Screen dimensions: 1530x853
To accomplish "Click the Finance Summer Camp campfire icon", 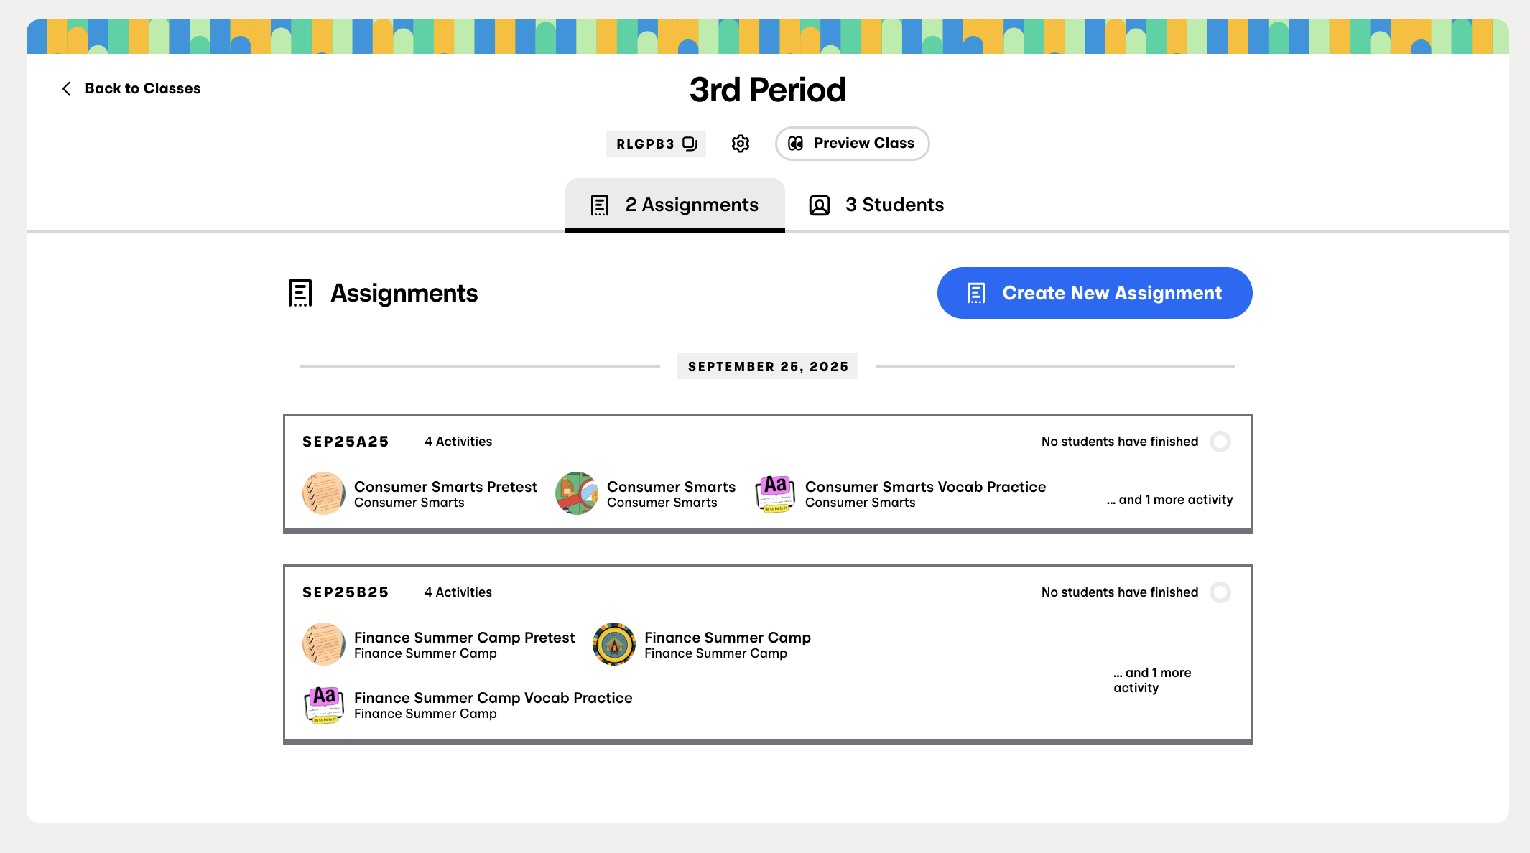I will (x=614, y=644).
